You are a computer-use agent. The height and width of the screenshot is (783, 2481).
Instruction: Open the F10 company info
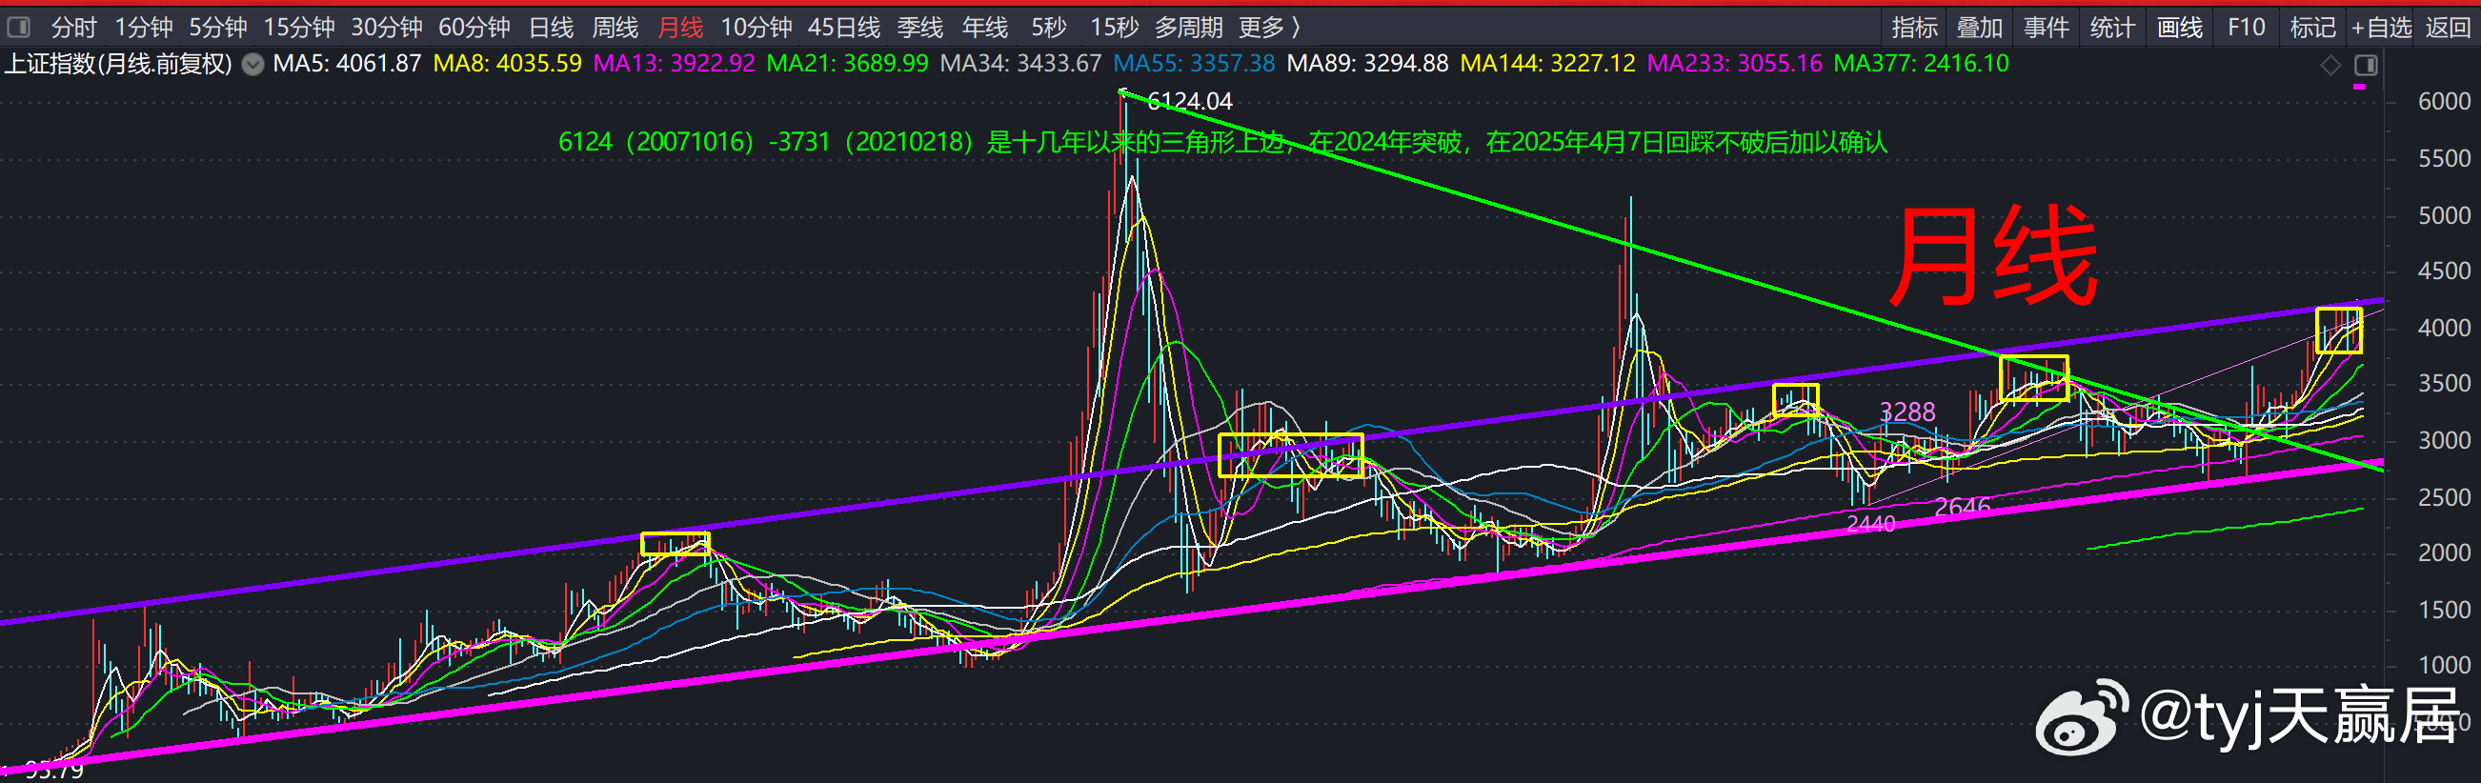pyautogui.click(x=2246, y=27)
